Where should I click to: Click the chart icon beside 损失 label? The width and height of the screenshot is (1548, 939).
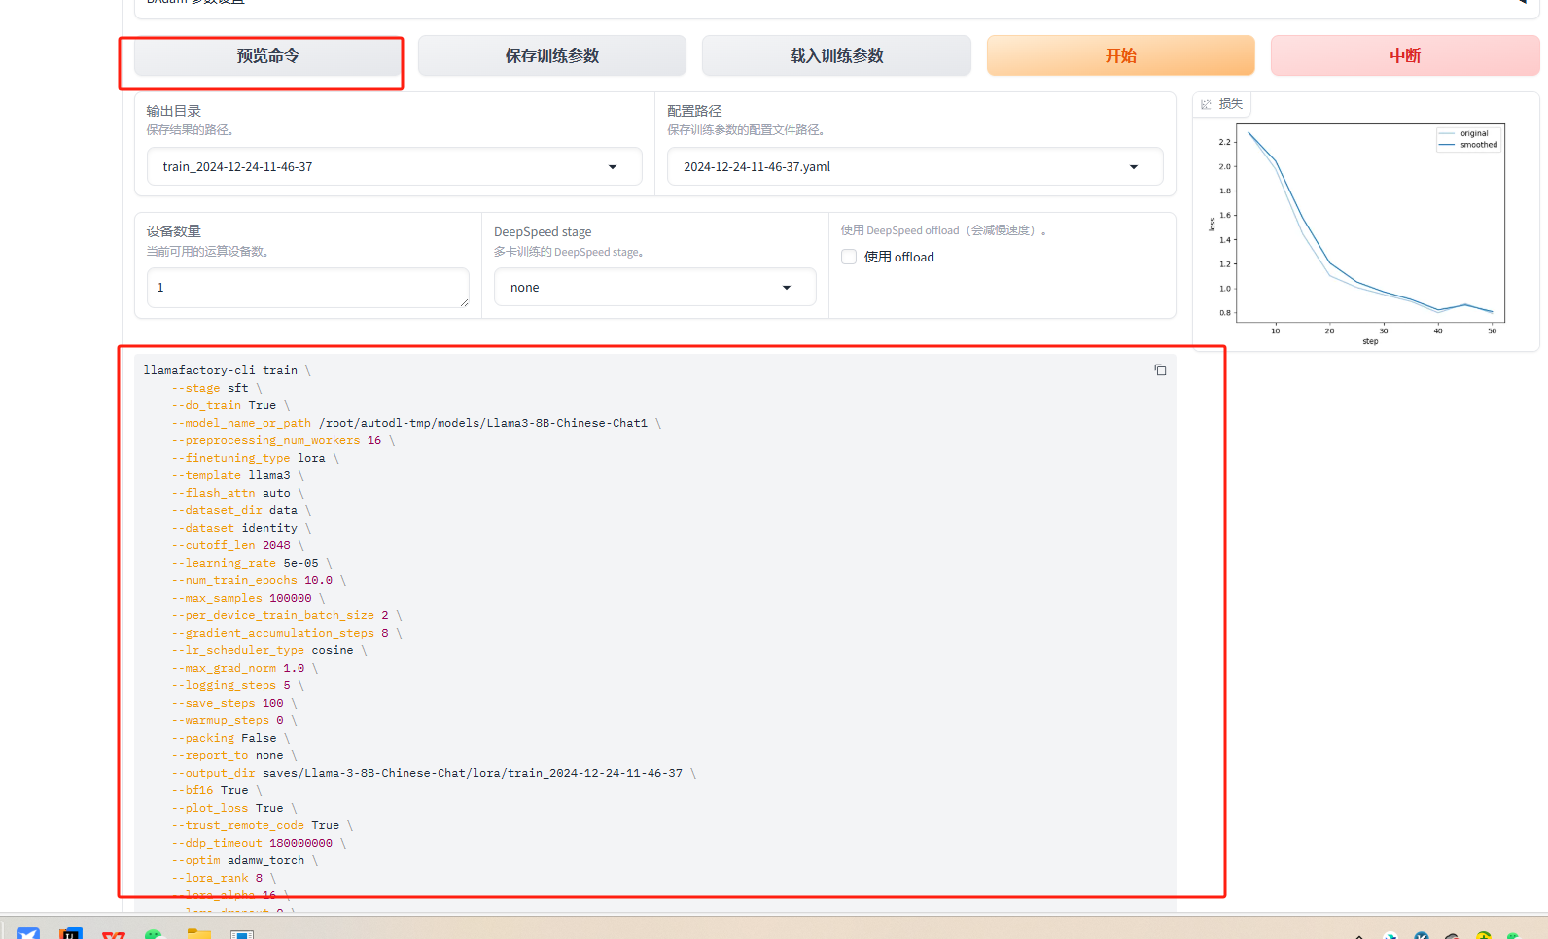click(1207, 104)
